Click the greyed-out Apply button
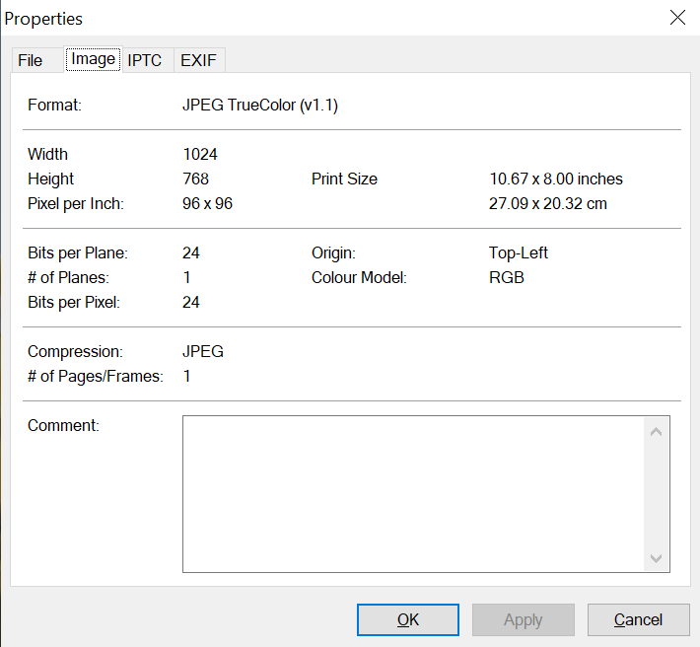This screenshot has width=700, height=647. (523, 619)
